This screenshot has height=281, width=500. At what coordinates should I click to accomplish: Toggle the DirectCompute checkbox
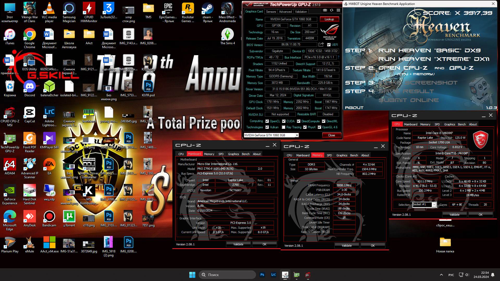coord(299,121)
